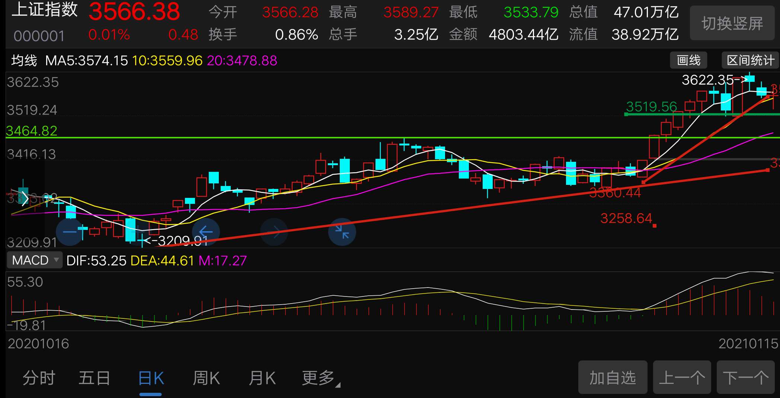Screen dimensions: 780x398
Task: Tap the 20:3478.88 magenta MA value
Action: click(242, 60)
